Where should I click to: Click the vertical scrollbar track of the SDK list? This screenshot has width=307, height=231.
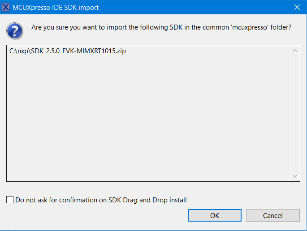(294, 112)
